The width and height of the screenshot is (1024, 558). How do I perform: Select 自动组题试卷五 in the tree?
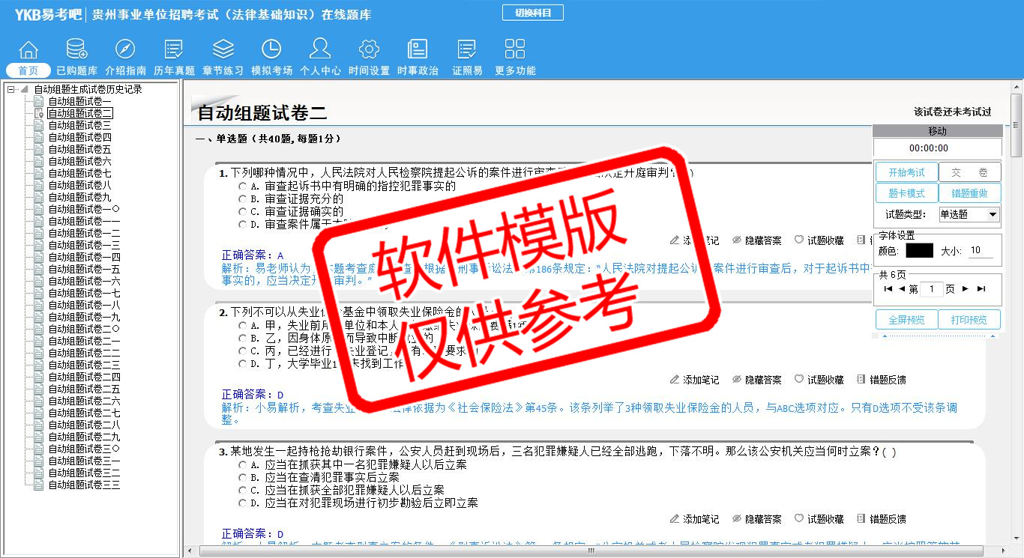(79, 149)
